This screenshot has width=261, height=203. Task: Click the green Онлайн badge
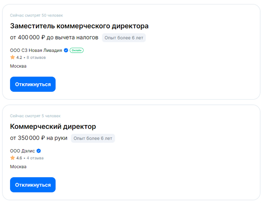(x=76, y=50)
